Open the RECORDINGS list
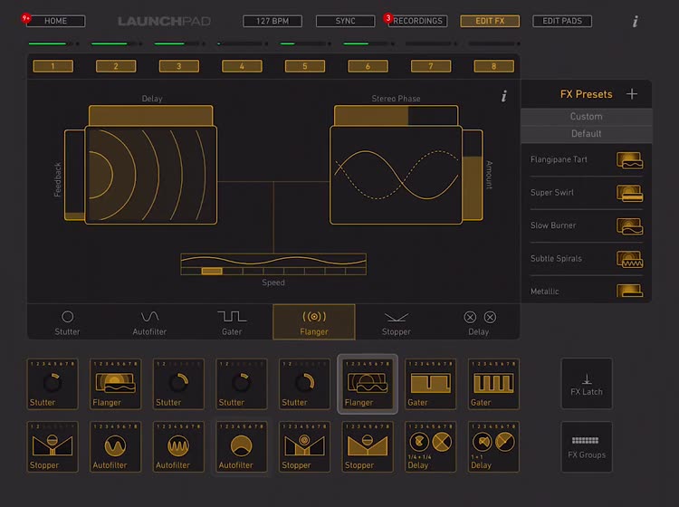This screenshot has width=679, height=507. point(418,21)
